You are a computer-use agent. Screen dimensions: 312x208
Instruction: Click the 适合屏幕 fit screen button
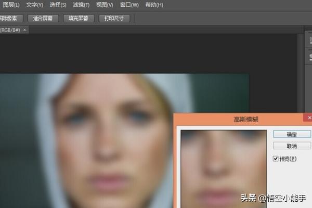(x=44, y=18)
